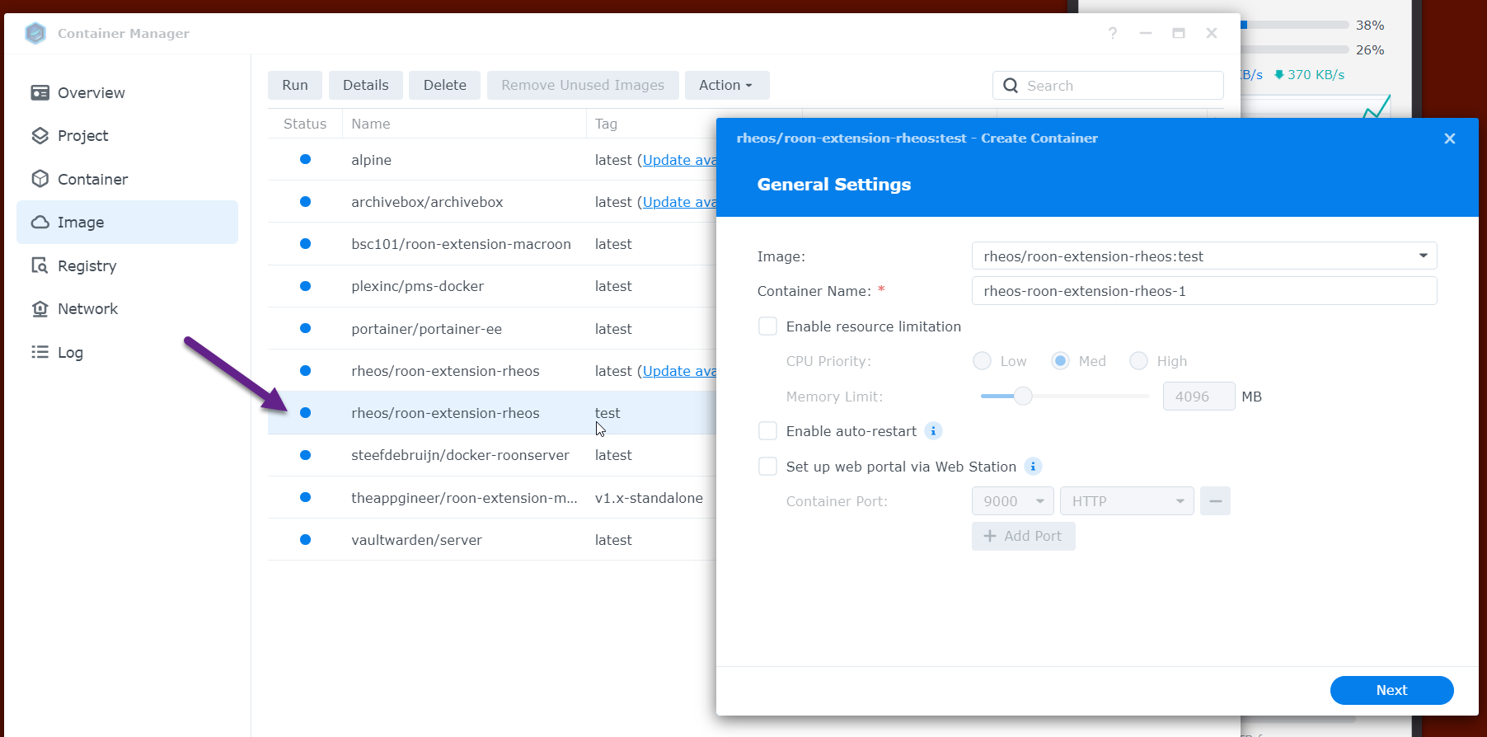Viewport: 1487px width, 737px height.
Task: Click the Delete button
Action: (x=445, y=85)
